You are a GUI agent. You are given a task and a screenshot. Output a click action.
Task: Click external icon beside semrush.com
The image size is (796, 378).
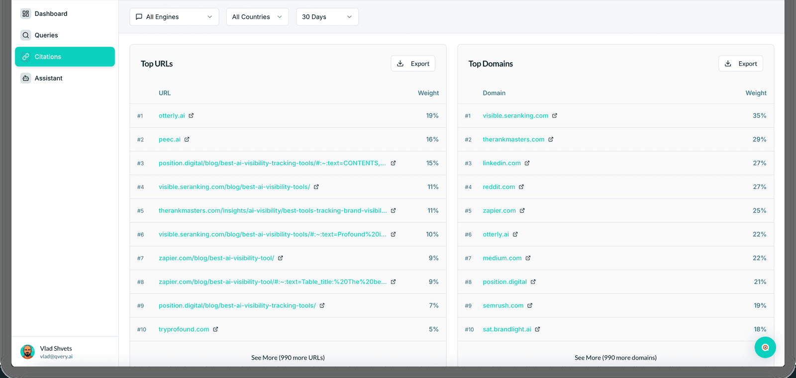[x=530, y=305]
